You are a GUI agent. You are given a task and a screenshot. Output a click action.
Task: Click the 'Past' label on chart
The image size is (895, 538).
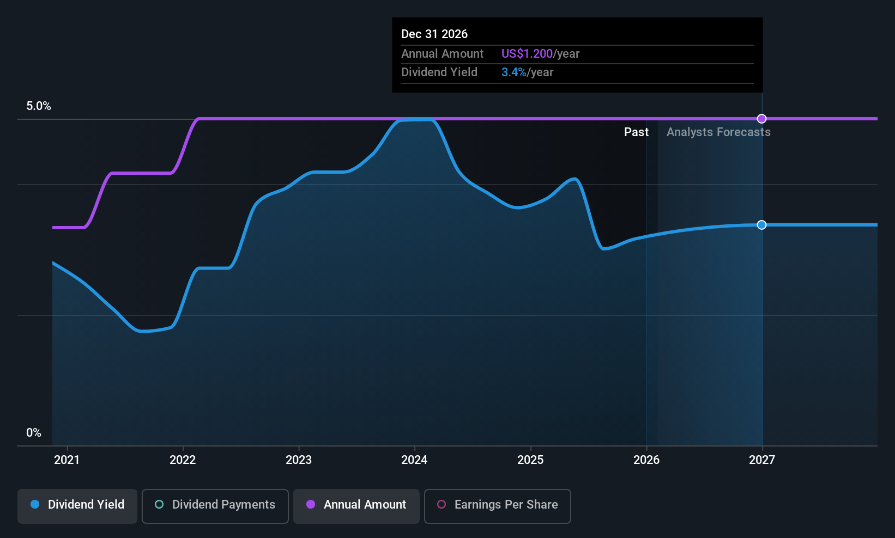click(x=636, y=132)
